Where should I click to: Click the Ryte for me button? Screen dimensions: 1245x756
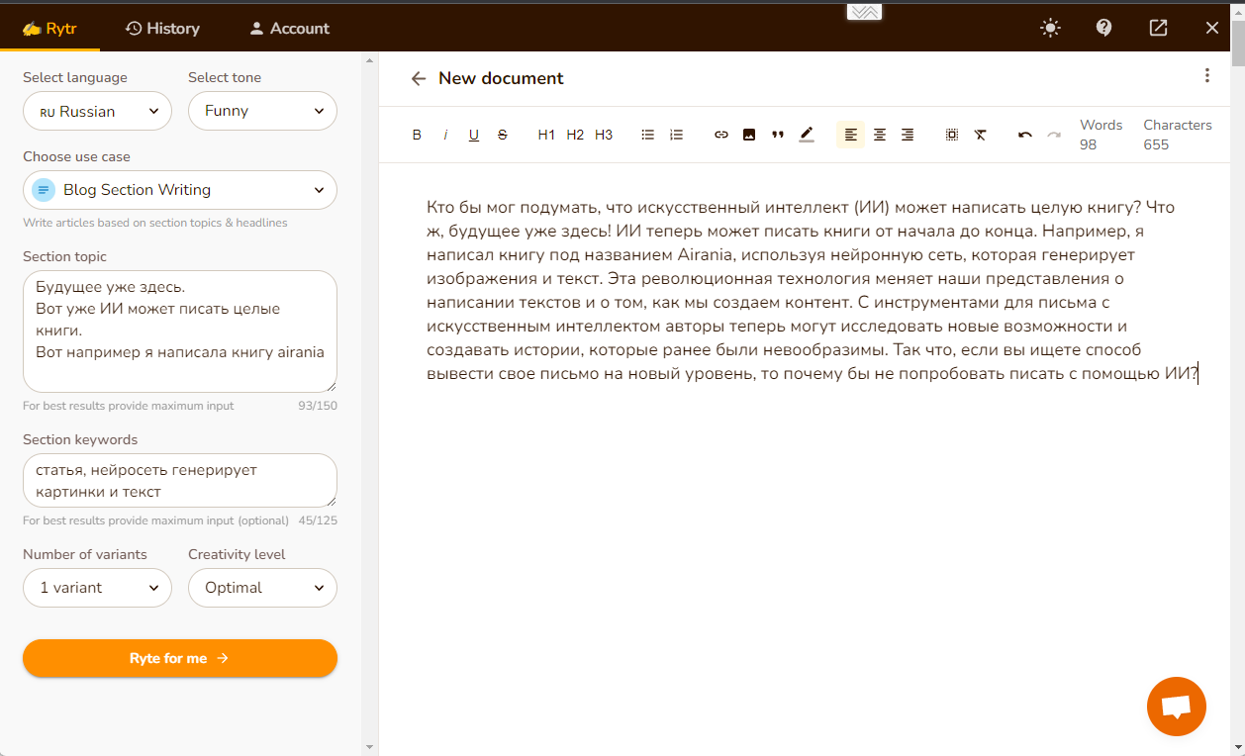click(x=180, y=658)
